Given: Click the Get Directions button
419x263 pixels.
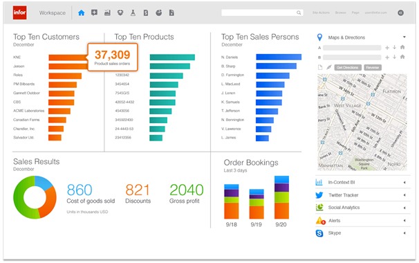Looking at the screenshot, I should tap(348, 68).
